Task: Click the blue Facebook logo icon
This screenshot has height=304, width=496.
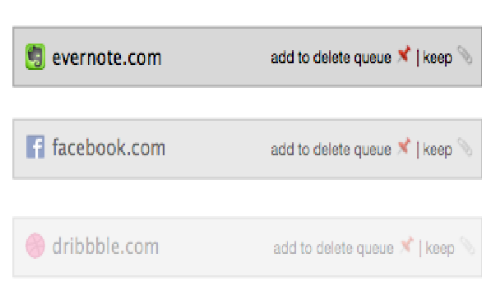Action: point(35,147)
